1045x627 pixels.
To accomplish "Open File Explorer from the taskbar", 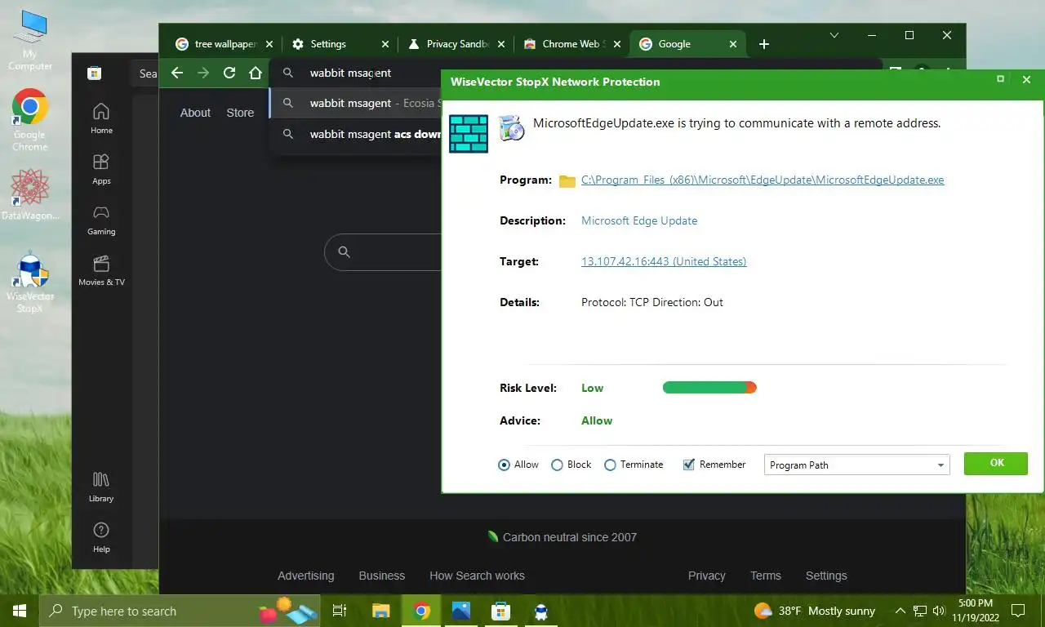I will [381, 611].
